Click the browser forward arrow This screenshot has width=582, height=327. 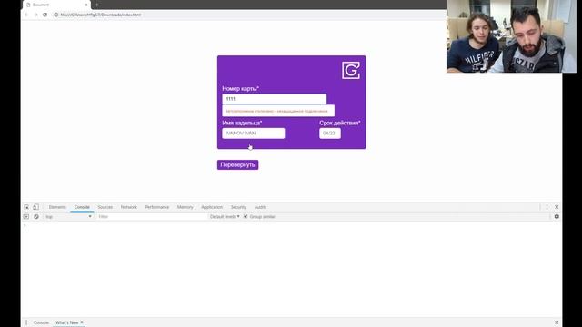[x=36, y=15]
